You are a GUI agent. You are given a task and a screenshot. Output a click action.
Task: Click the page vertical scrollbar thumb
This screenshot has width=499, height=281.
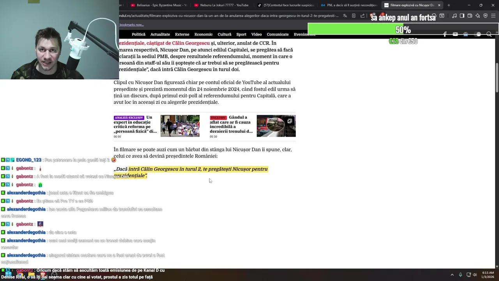(497, 78)
